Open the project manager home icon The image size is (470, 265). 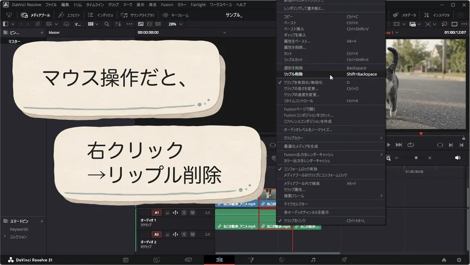(444, 260)
